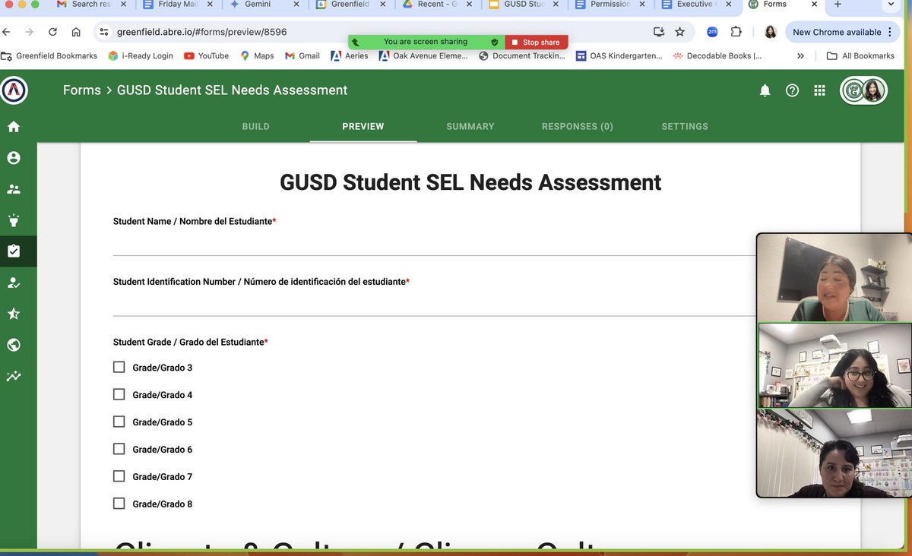This screenshot has height=556, width=912.
Task: Open the clipboard Forms icon in the sidebar
Action: click(14, 251)
